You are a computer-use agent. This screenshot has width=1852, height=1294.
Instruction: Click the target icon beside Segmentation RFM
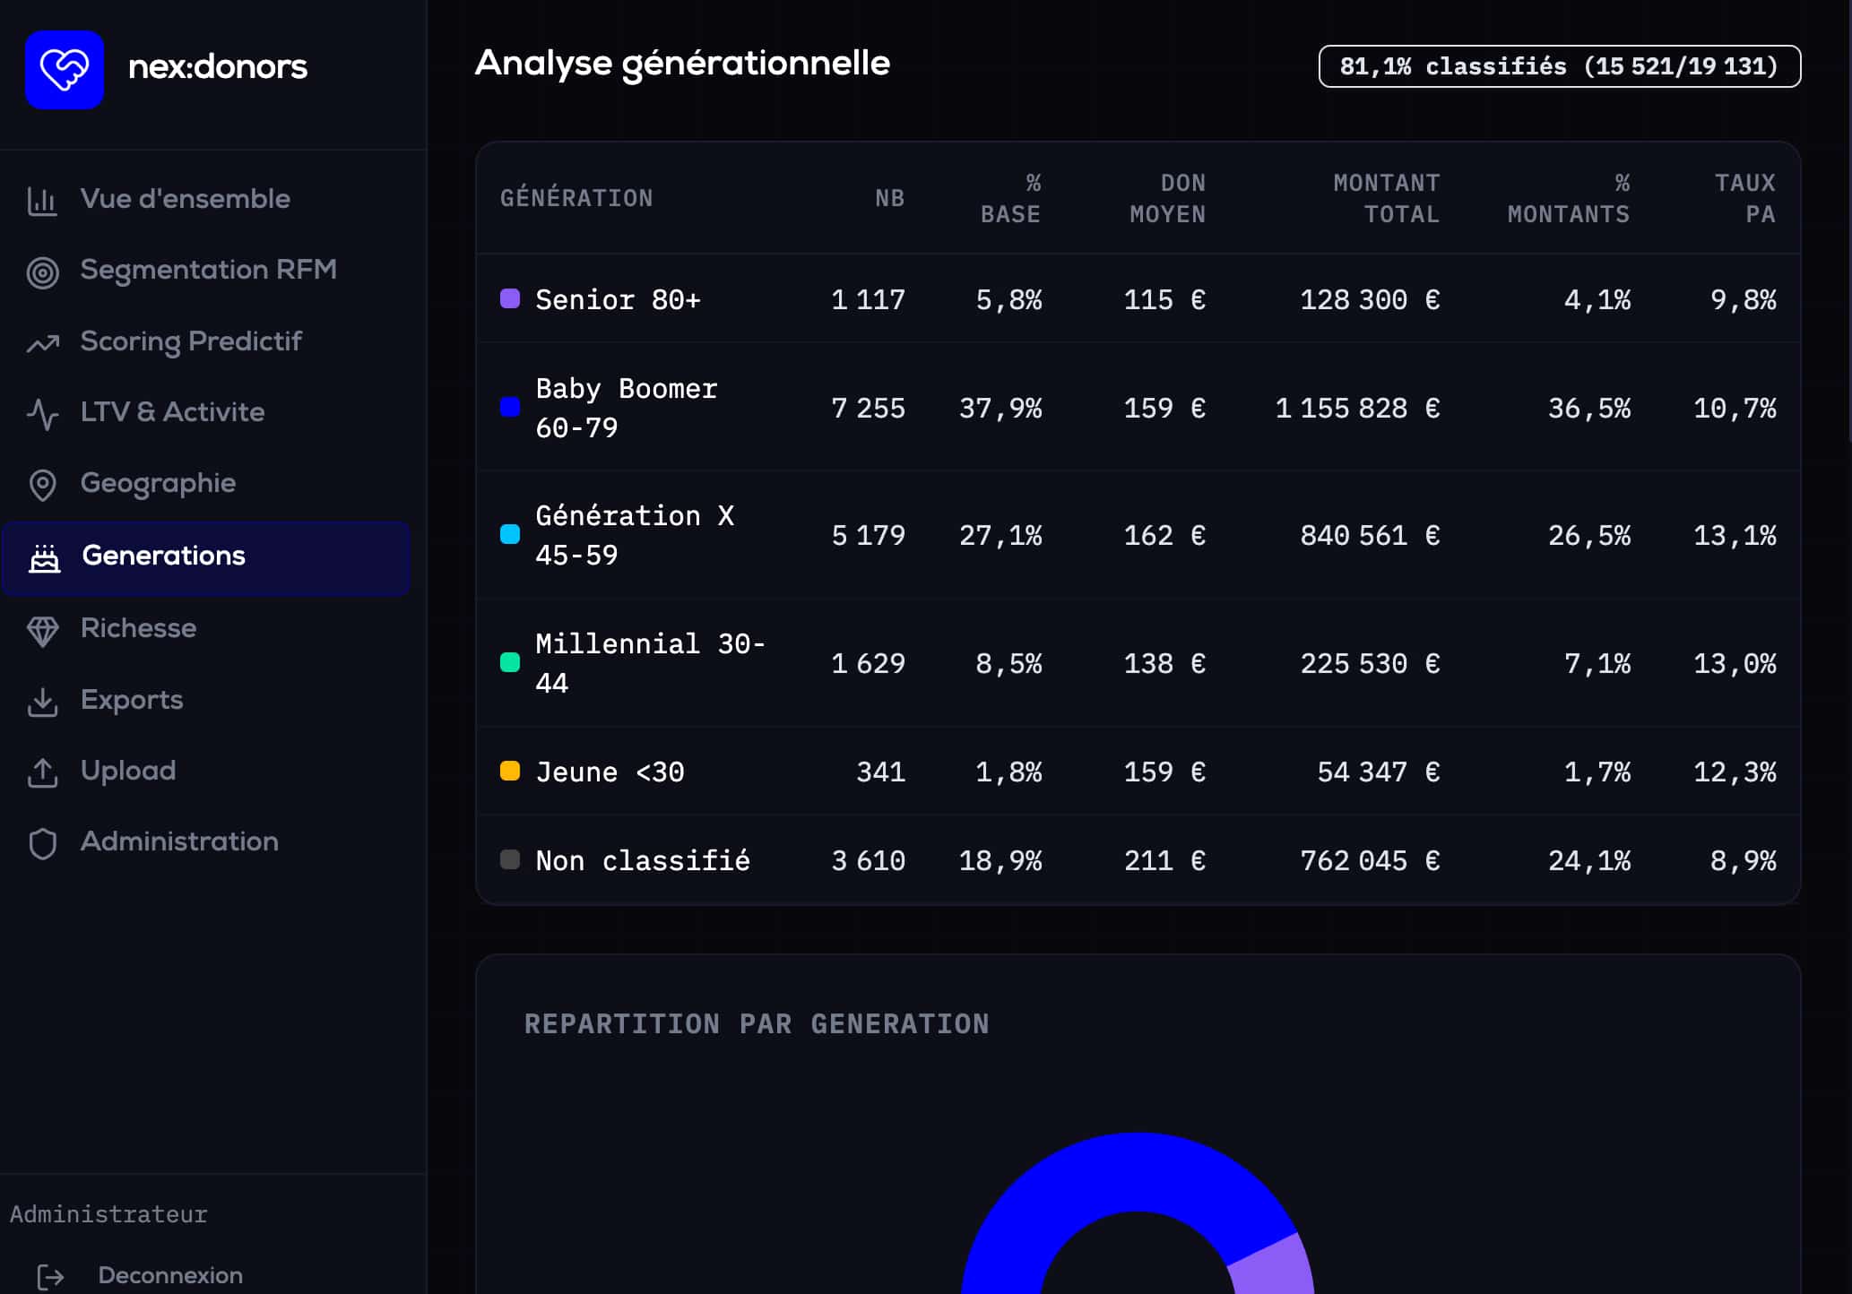coord(42,272)
